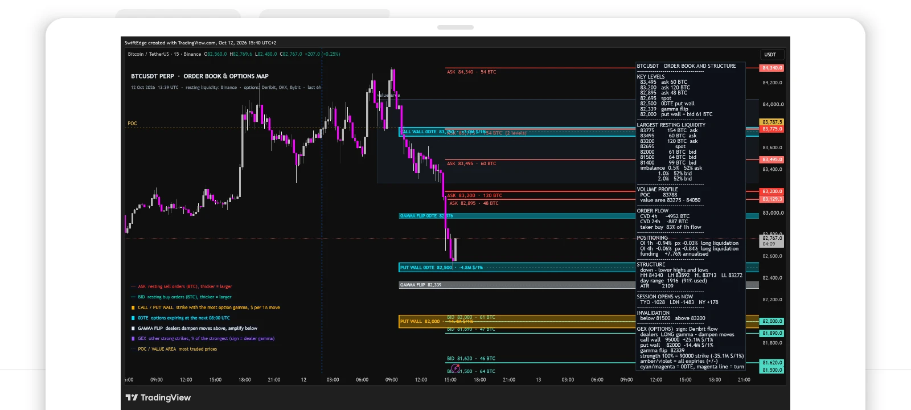The width and height of the screenshot is (911, 410).
Task: Click the orange CALL / PUT WALL legend swatch
Action: point(133,307)
